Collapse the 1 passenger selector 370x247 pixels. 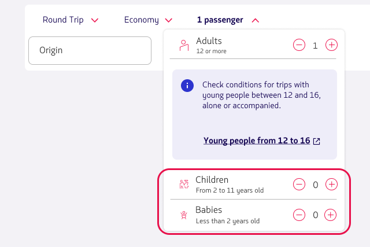click(x=228, y=20)
